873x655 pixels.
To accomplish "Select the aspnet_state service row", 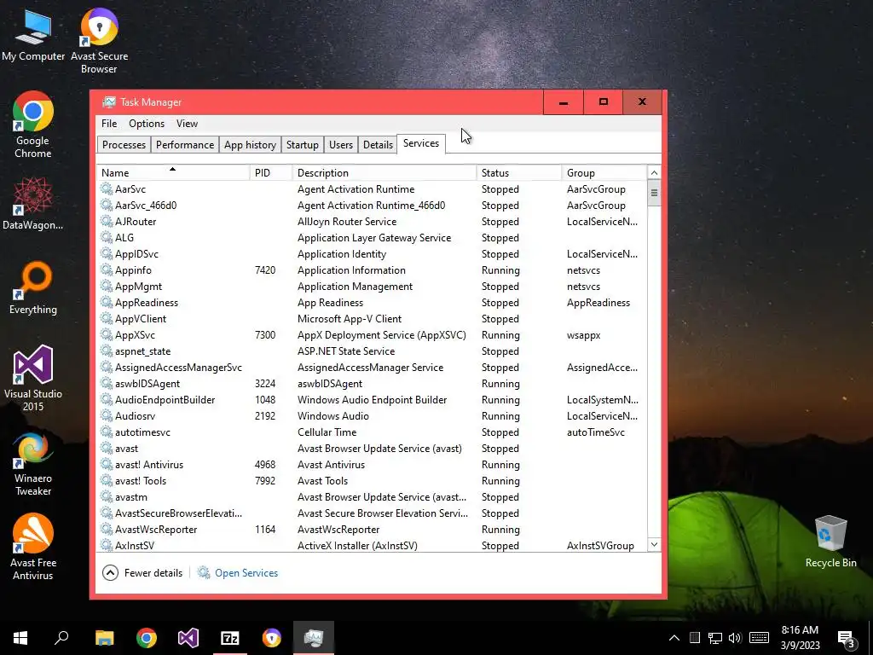I will click(x=372, y=351).
